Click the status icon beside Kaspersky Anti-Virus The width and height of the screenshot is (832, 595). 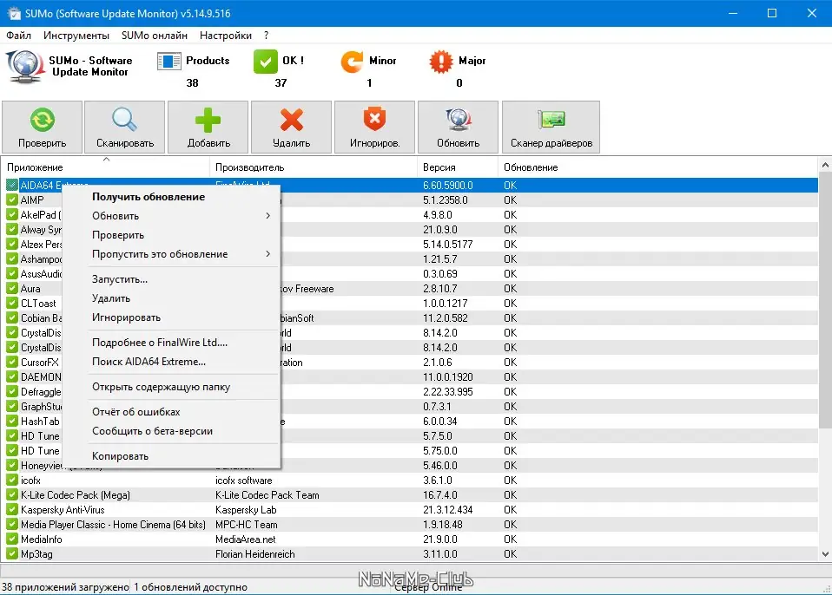(12, 510)
